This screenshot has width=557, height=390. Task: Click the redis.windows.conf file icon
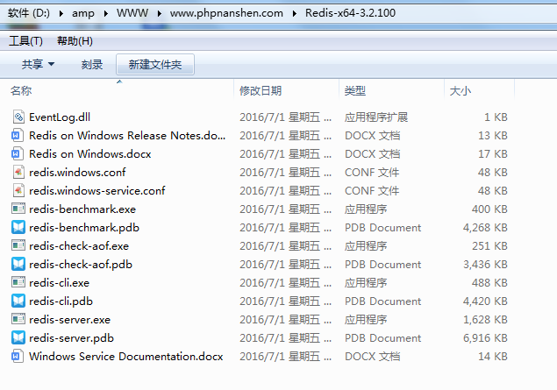pyautogui.click(x=18, y=173)
